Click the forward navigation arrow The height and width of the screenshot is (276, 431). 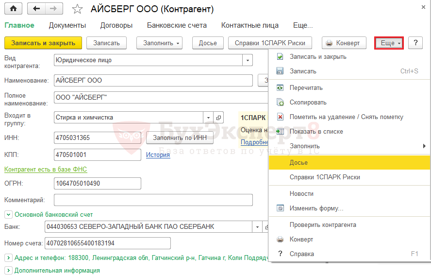[53, 9]
